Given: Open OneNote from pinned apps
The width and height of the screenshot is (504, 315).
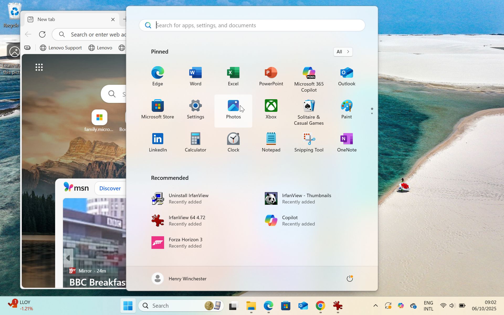Looking at the screenshot, I should tap(346, 143).
